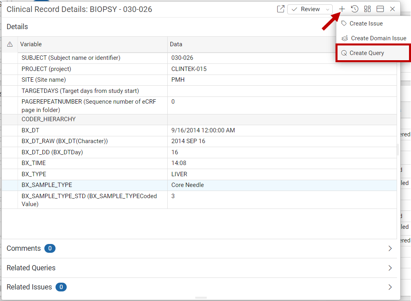Click the Details section heading
Viewport: 411px width, 301px height.
[x=17, y=27]
